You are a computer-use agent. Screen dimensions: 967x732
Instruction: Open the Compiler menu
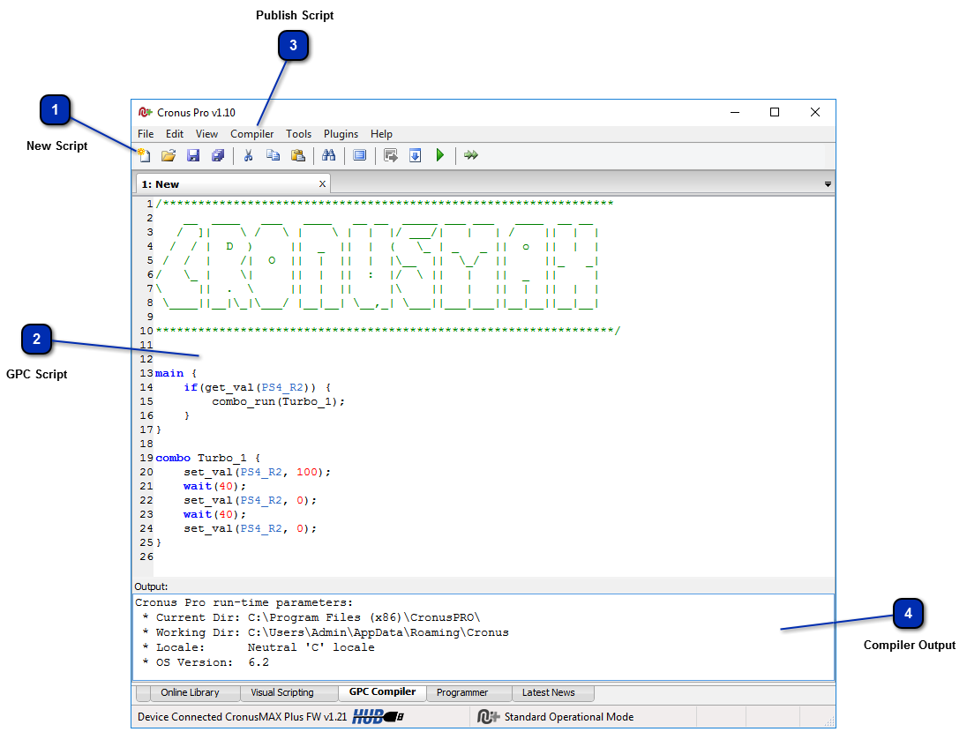[x=252, y=134]
